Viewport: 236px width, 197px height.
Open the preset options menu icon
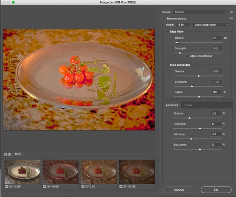tap(231, 12)
